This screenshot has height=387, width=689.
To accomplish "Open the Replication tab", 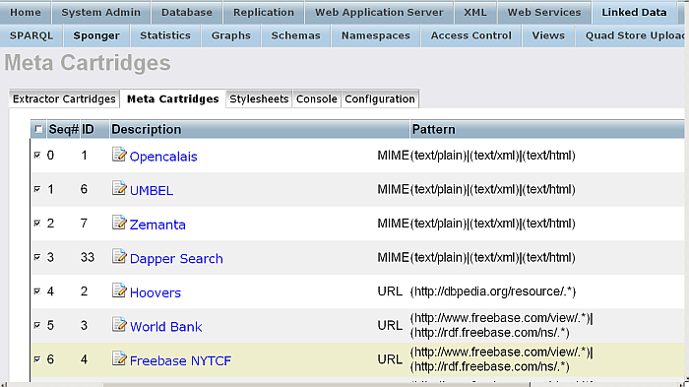I will click(x=264, y=13).
